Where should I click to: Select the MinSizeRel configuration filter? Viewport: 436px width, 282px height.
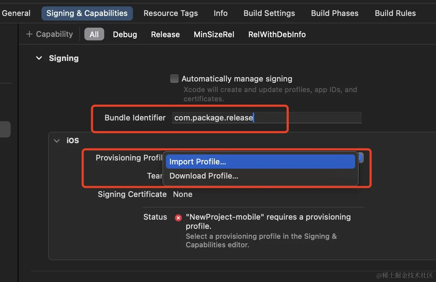click(214, 34)
